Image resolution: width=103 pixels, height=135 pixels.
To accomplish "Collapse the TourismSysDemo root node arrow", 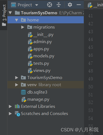I will 10,13.
